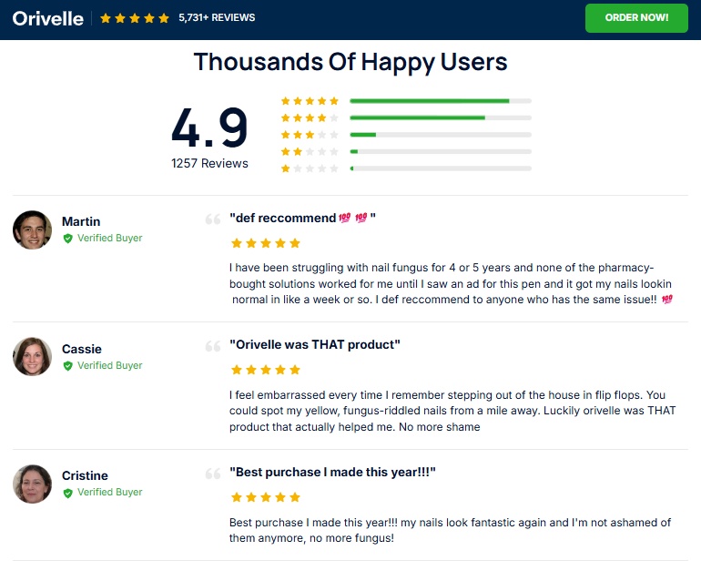Screen dimensions: 701x581
Task: Click the two-star rating row stars
Action: click(310, 151)
